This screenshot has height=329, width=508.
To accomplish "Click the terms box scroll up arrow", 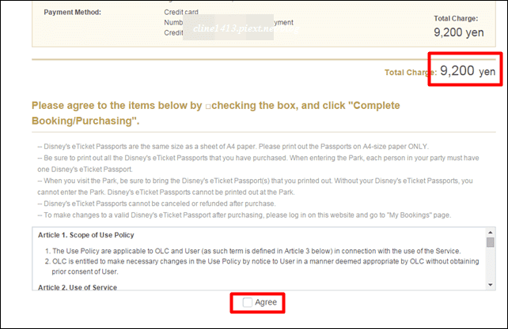I will [x=490, y=233].
